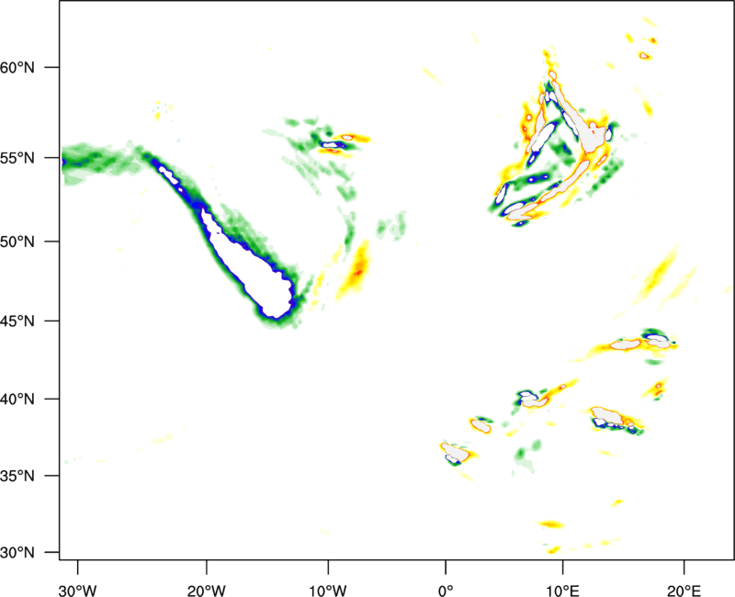
Task: Click the 50°N latitude label
Action: pyautogui.click(x=17, y=242)
